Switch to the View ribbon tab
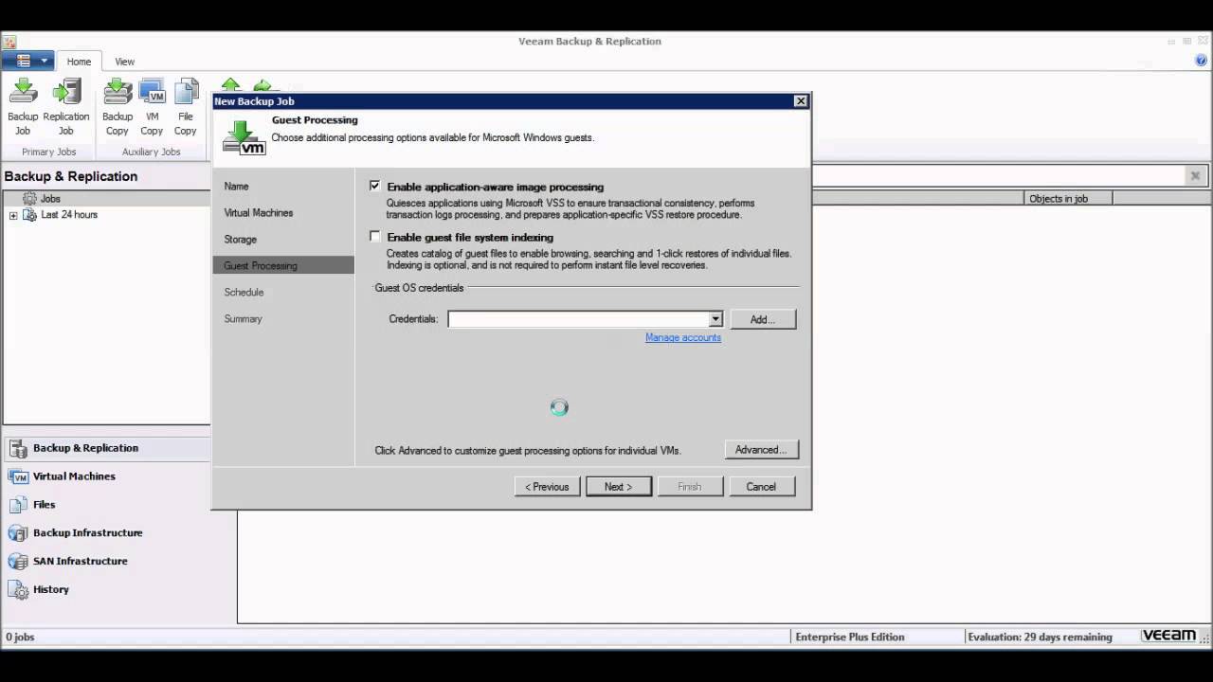The height and width of the screenshot is (682, 1213). (125, 62)
